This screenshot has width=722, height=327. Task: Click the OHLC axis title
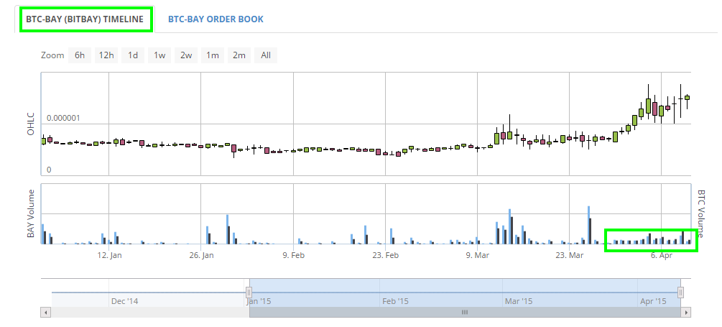click(x=31, y=124)
